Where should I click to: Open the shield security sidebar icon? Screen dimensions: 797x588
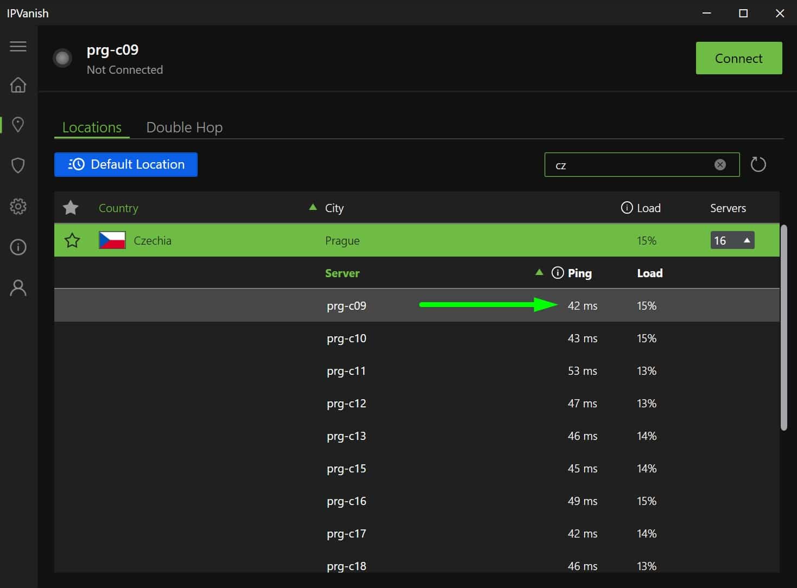(18, 165)
